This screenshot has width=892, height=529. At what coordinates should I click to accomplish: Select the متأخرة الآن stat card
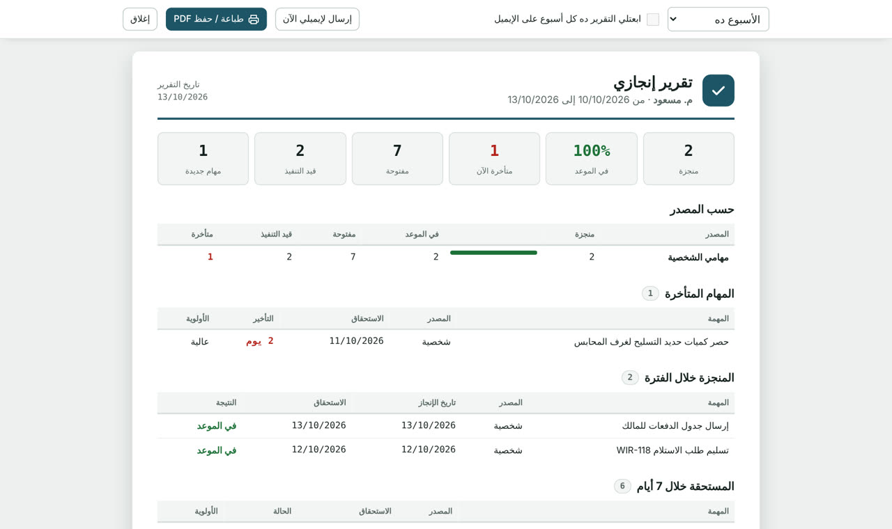point(494,159)
